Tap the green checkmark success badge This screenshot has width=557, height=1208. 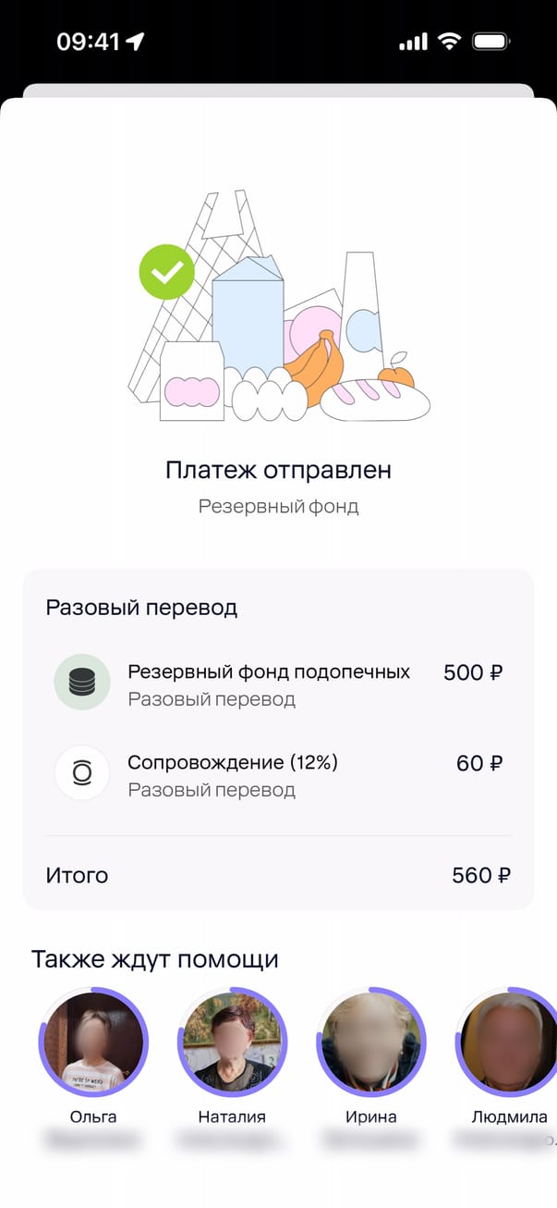coord(167,272)
